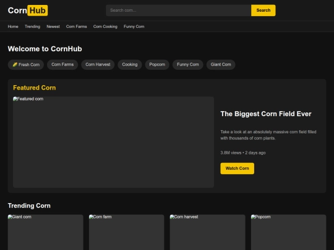This screenshot has height=250, width=334.
Task: Click the Featured Corn heading
Action: click(x=35, y=88)
